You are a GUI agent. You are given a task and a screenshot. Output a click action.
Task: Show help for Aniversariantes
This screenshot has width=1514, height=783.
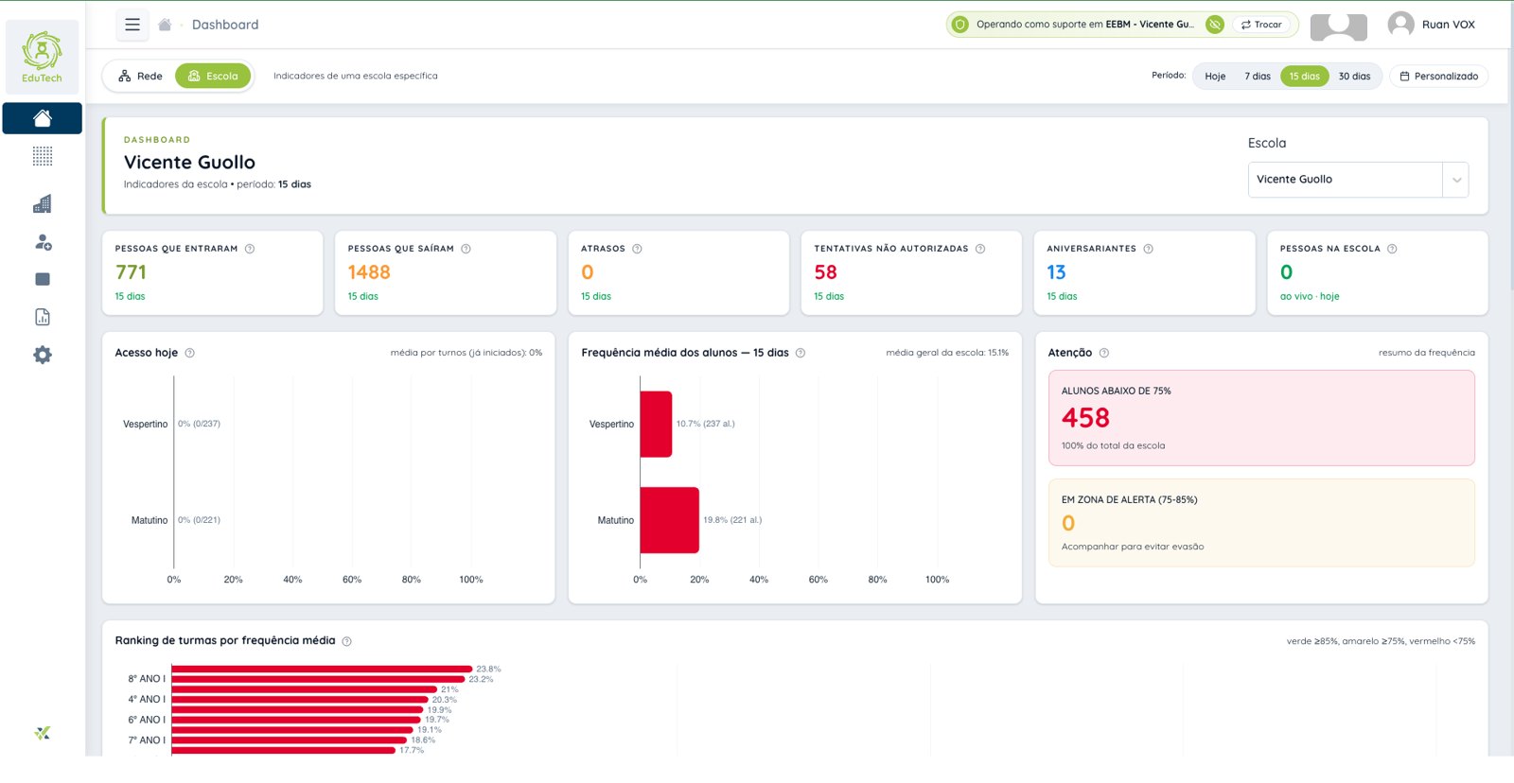(x=1148, y=249)
